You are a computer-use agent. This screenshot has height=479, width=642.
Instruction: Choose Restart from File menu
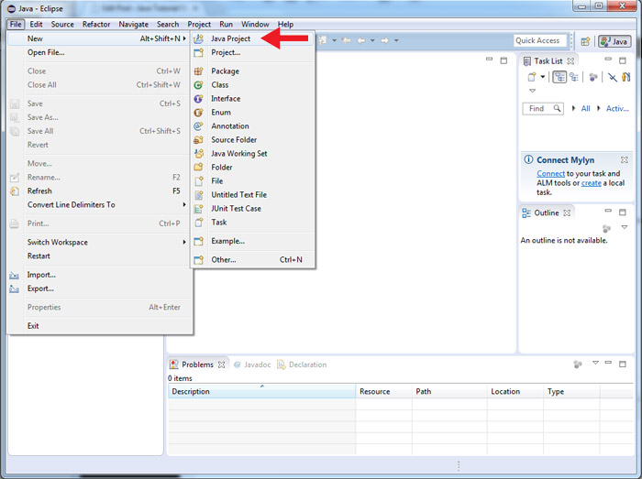pyautogui.click(x=99, y=256)
